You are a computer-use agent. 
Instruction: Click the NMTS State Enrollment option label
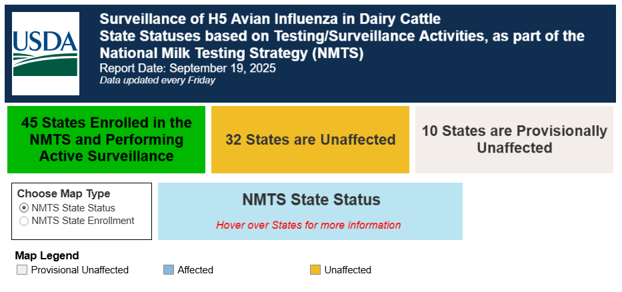(x=83, y=221)
